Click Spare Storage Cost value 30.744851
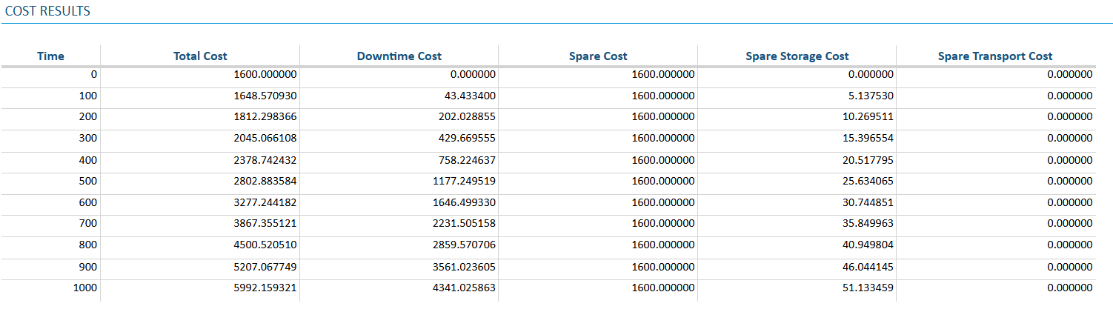 pyautogui.click(x=868, y=202)
